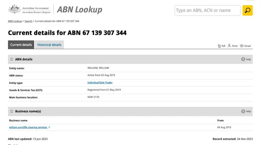Collapse the ABN details section
The height and width of the screenshot is (145, 273).
click(11, 59)
